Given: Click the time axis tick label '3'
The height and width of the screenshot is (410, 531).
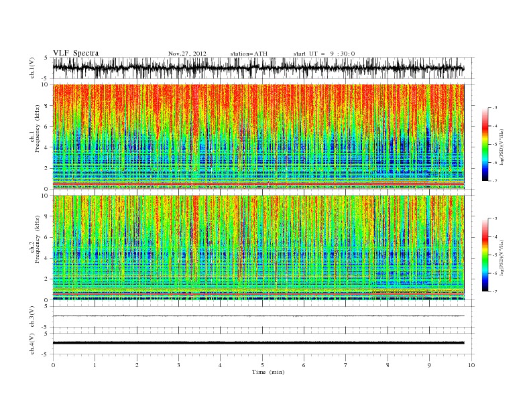Looking at the screenshot, I should (x=178, y=365).
